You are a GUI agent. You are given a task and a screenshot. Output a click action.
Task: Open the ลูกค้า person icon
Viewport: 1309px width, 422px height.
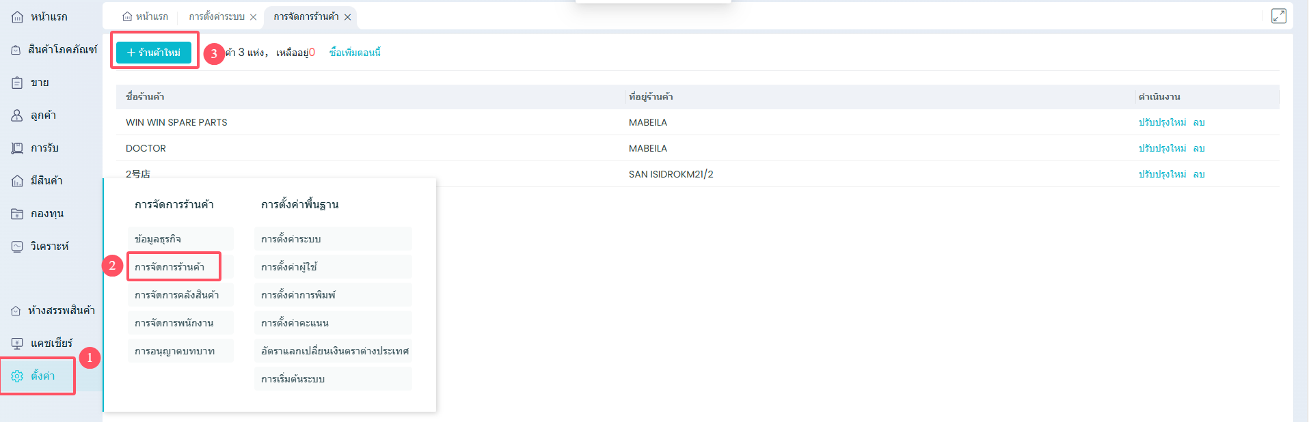pos(17,115)
